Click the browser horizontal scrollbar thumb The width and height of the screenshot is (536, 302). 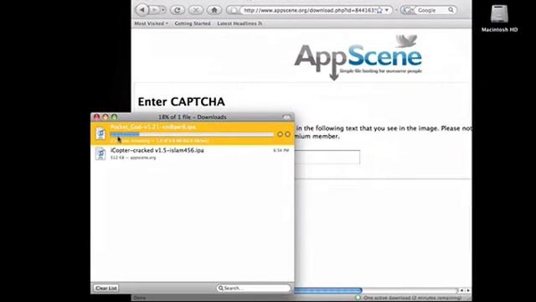click(x=328, y=290)
